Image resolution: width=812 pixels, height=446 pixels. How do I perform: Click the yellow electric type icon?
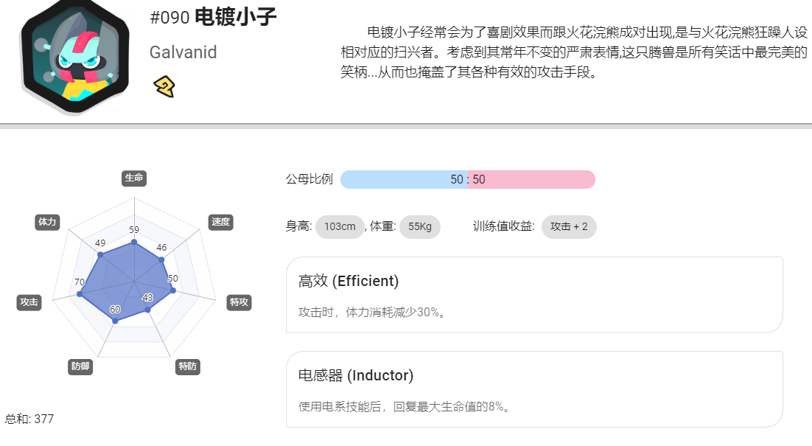point(164,86)
